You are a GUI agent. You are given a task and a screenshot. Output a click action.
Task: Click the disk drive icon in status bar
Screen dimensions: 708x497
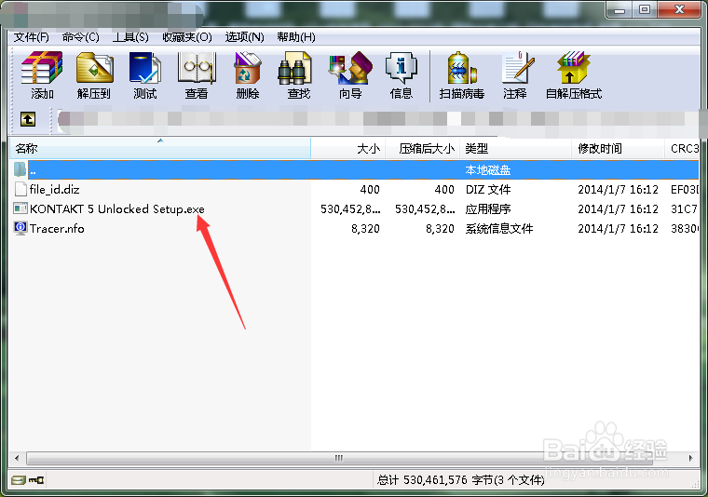pos(19,480)
